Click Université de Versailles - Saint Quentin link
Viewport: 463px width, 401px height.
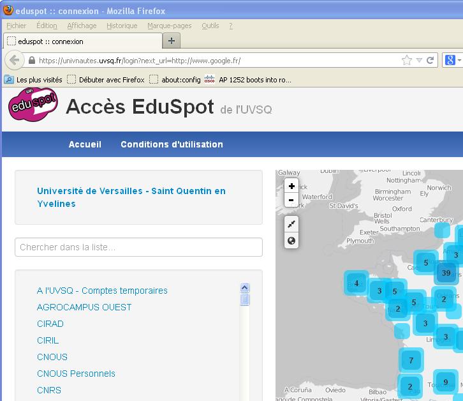(131, 197)
